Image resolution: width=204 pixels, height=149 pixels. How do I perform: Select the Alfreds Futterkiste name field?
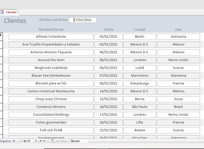pyautogui.click(x=51, y=36)
